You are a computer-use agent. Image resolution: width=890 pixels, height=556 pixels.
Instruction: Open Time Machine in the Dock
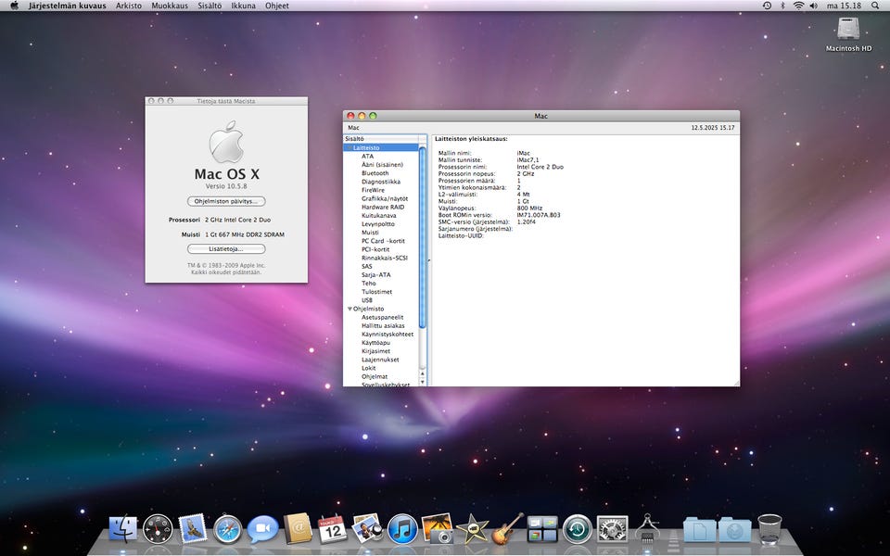pyautogui.click(x=577, y=529)
